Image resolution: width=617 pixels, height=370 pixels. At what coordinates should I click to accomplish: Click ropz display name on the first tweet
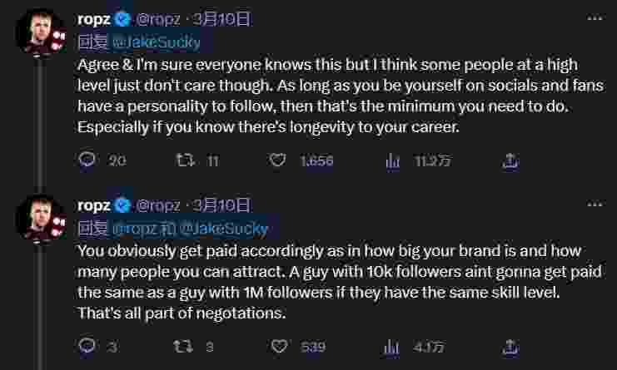pyautogui.click(x=93, y=18)
